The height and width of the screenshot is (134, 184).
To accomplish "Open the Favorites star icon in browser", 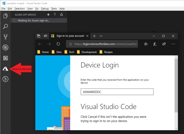I will pos(146,44).
